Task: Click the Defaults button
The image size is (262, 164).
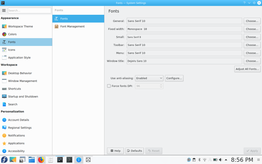Action: click(135, 151)
